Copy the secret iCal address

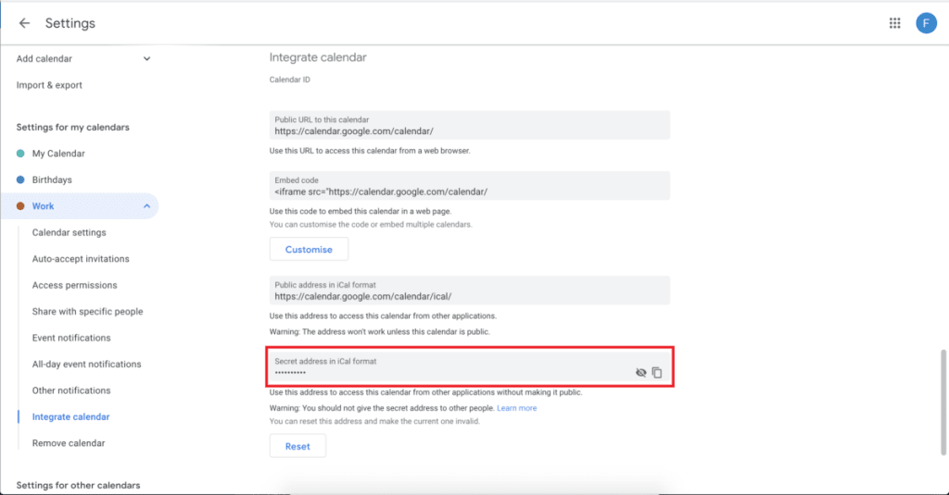[657, 373]
